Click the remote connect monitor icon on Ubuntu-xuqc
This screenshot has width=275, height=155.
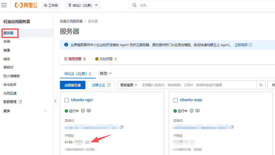click(197, 111)
